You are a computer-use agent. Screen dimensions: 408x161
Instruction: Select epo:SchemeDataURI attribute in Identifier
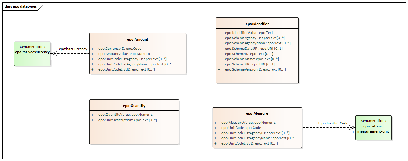(x=254, y=49)
